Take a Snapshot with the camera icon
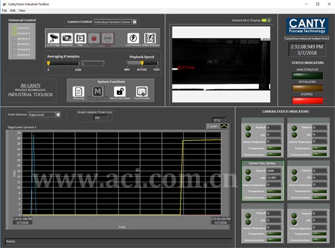 coord(67,38)
